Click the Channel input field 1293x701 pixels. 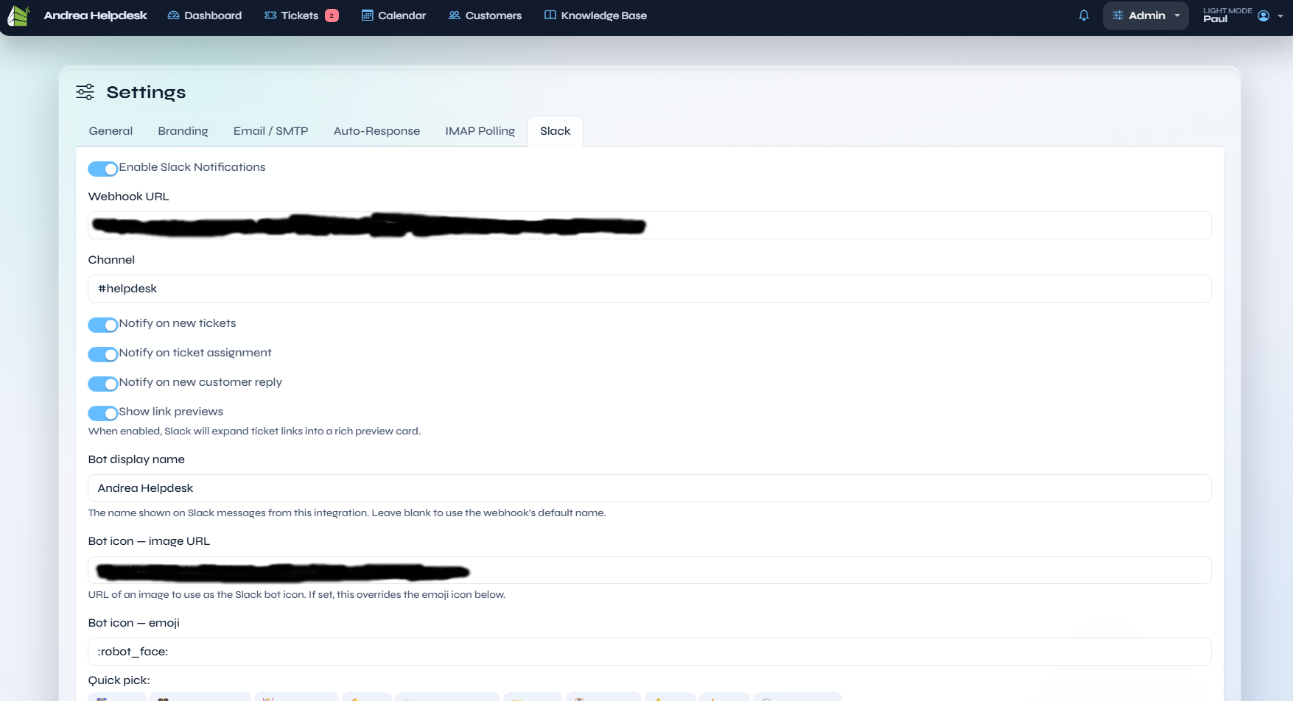(648, 289)
